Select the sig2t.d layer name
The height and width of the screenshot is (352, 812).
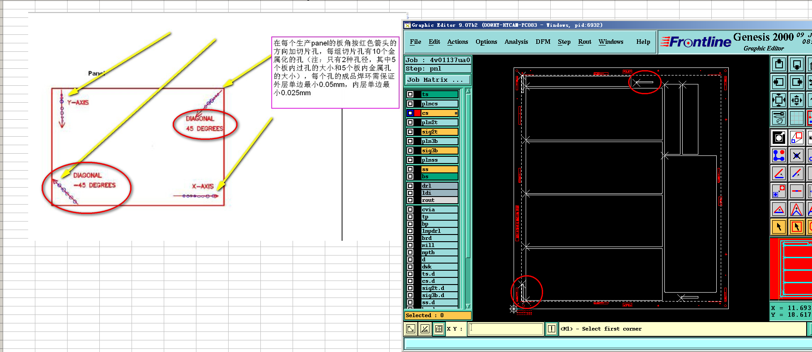(439, 288)
